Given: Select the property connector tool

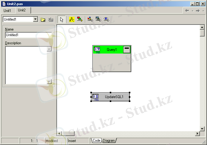Looking at the screenshot, I should tap(90, 19).
